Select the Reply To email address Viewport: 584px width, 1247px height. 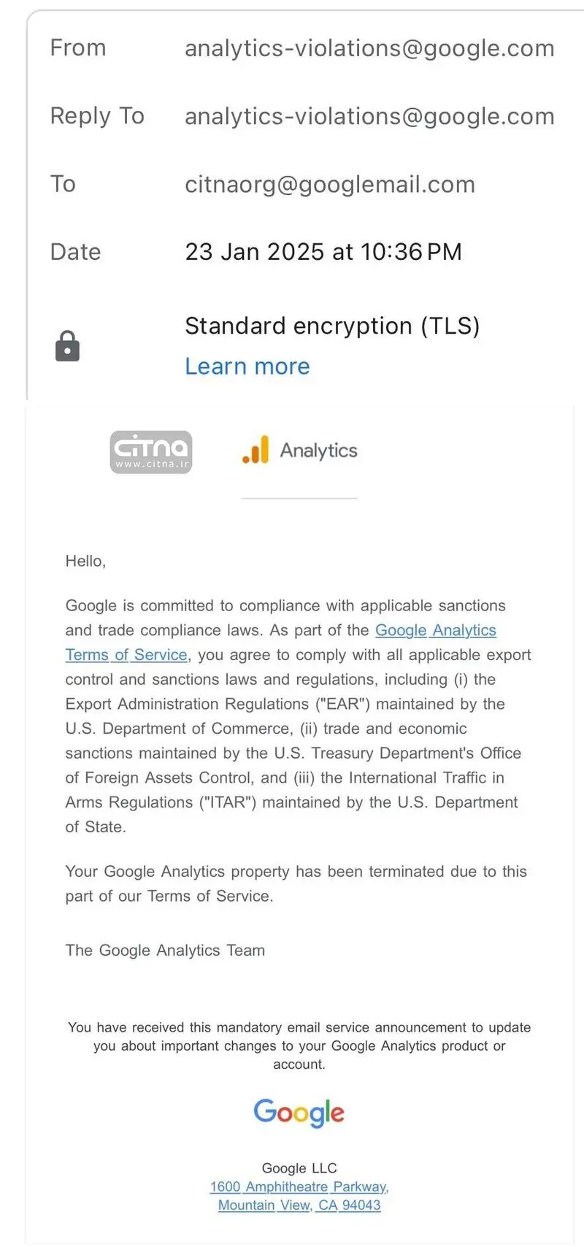tap(369, 116)
